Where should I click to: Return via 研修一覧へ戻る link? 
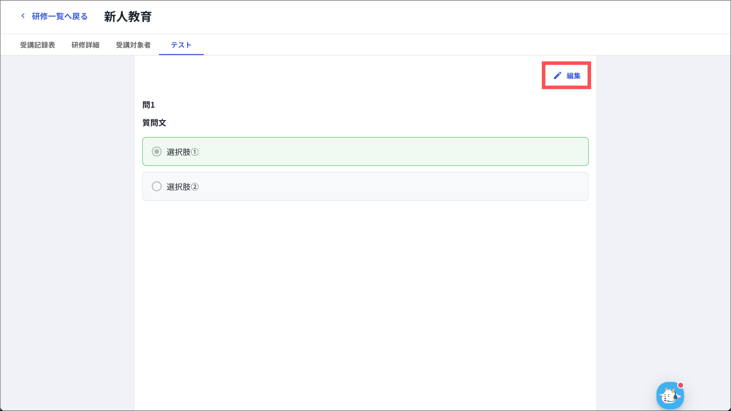(60, 16)
